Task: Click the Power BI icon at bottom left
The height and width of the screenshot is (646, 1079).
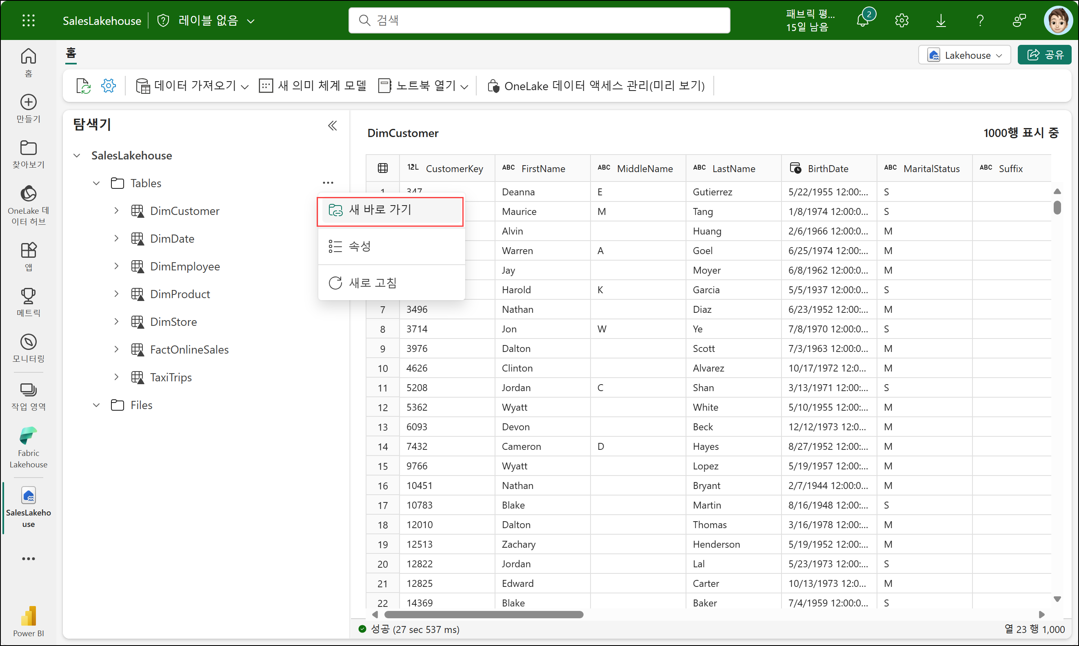Action: tap(28, 621)
